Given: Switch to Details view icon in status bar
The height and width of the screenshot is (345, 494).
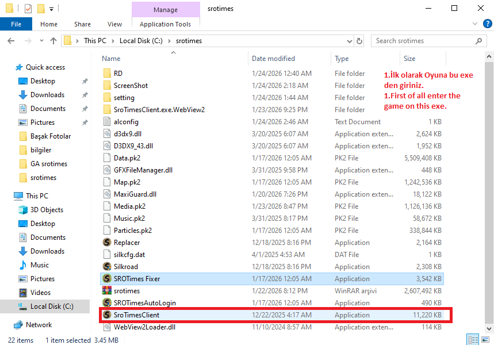Looking at the screenshot, I should click(473, 340).
